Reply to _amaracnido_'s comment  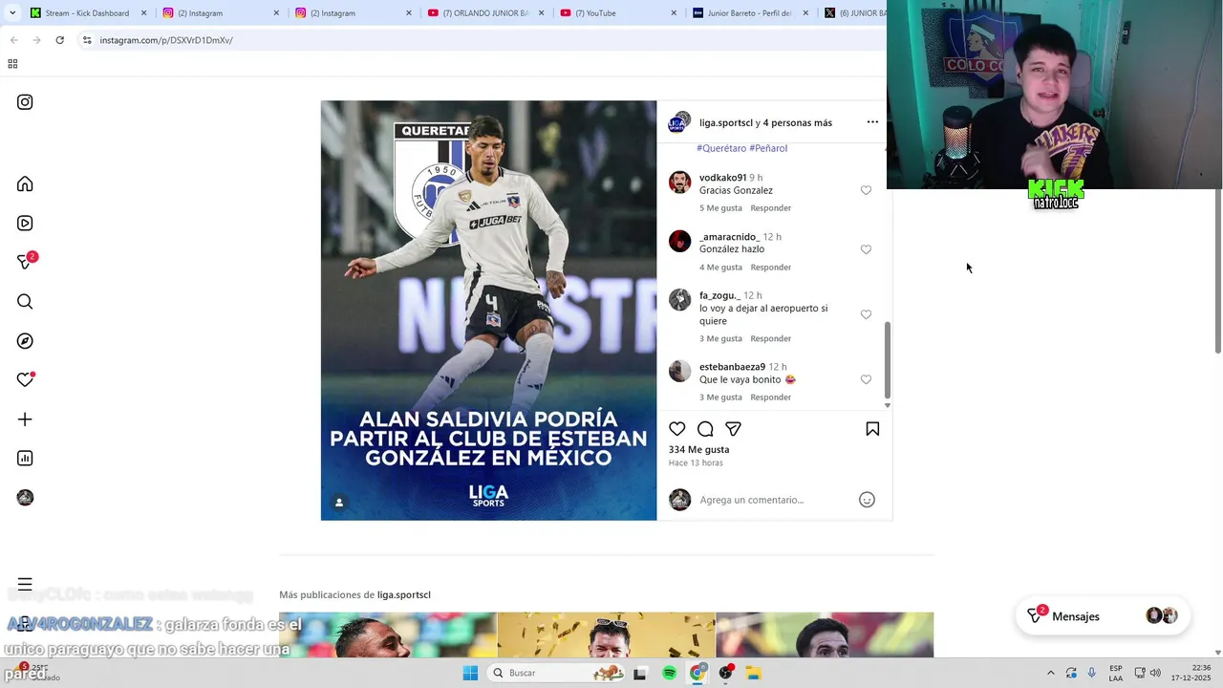[x=770, y=268]
